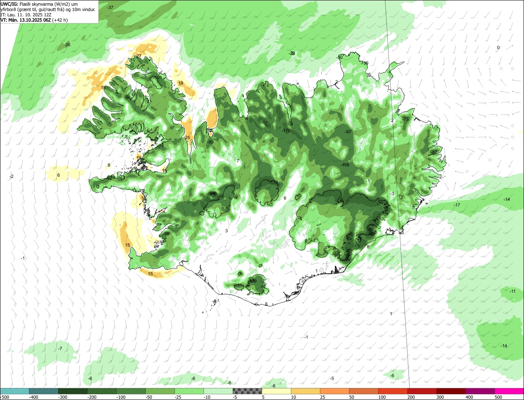Click the '109' value on the southern glacier
The height and width of the screenshot is (400, 524).
click(x=253, y=281)
